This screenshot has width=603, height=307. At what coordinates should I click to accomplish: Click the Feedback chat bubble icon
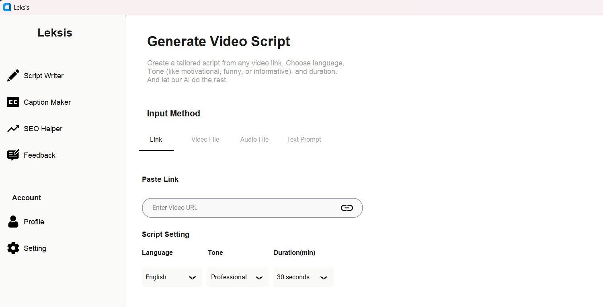13,155
